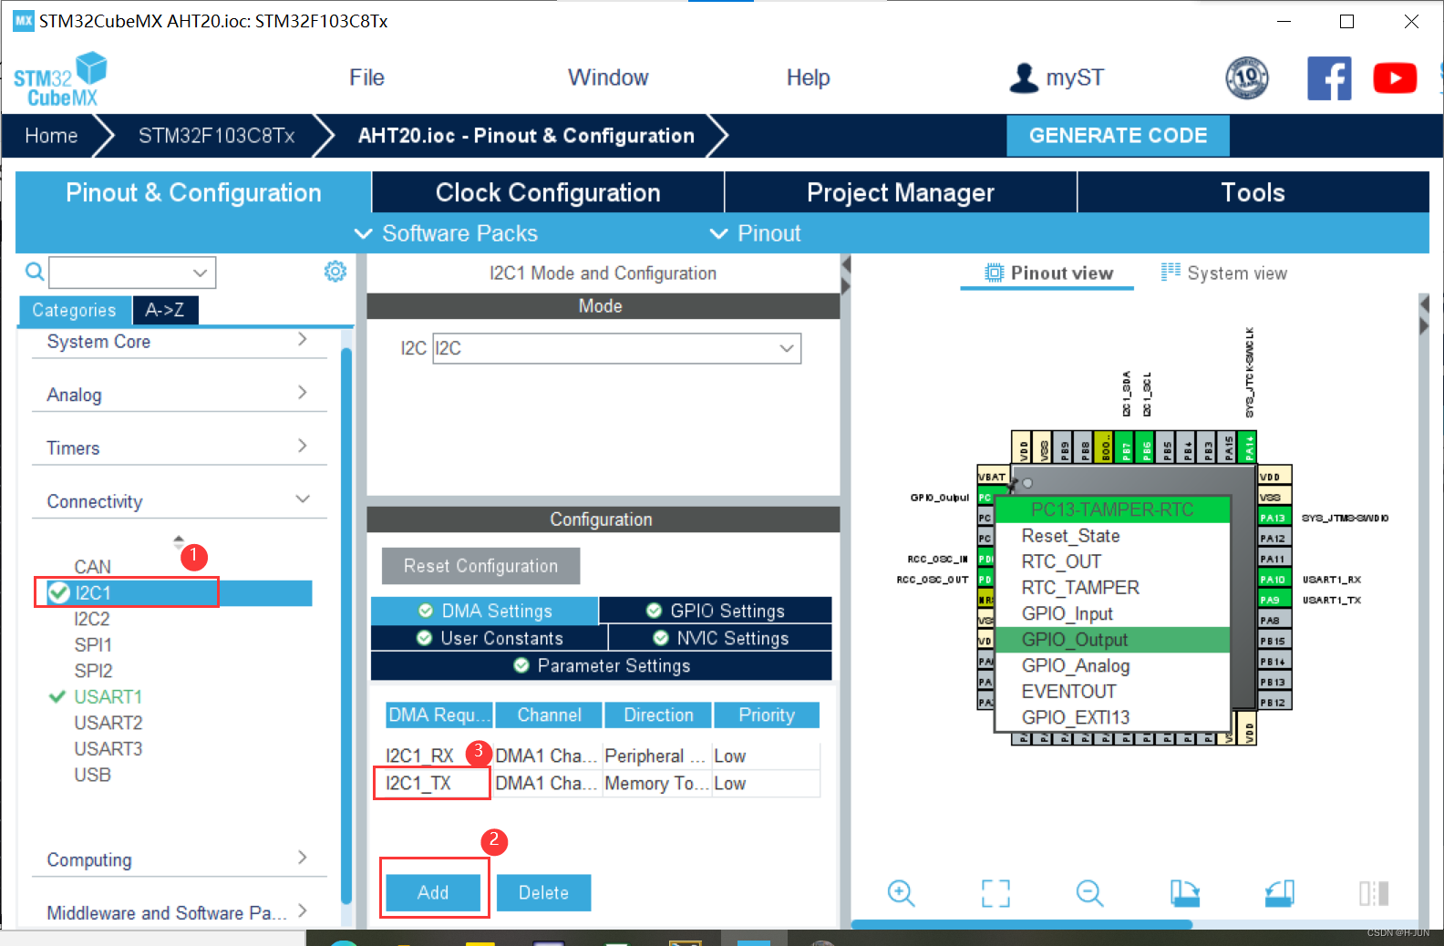Click the System view grid icon

click(1171, 272)
